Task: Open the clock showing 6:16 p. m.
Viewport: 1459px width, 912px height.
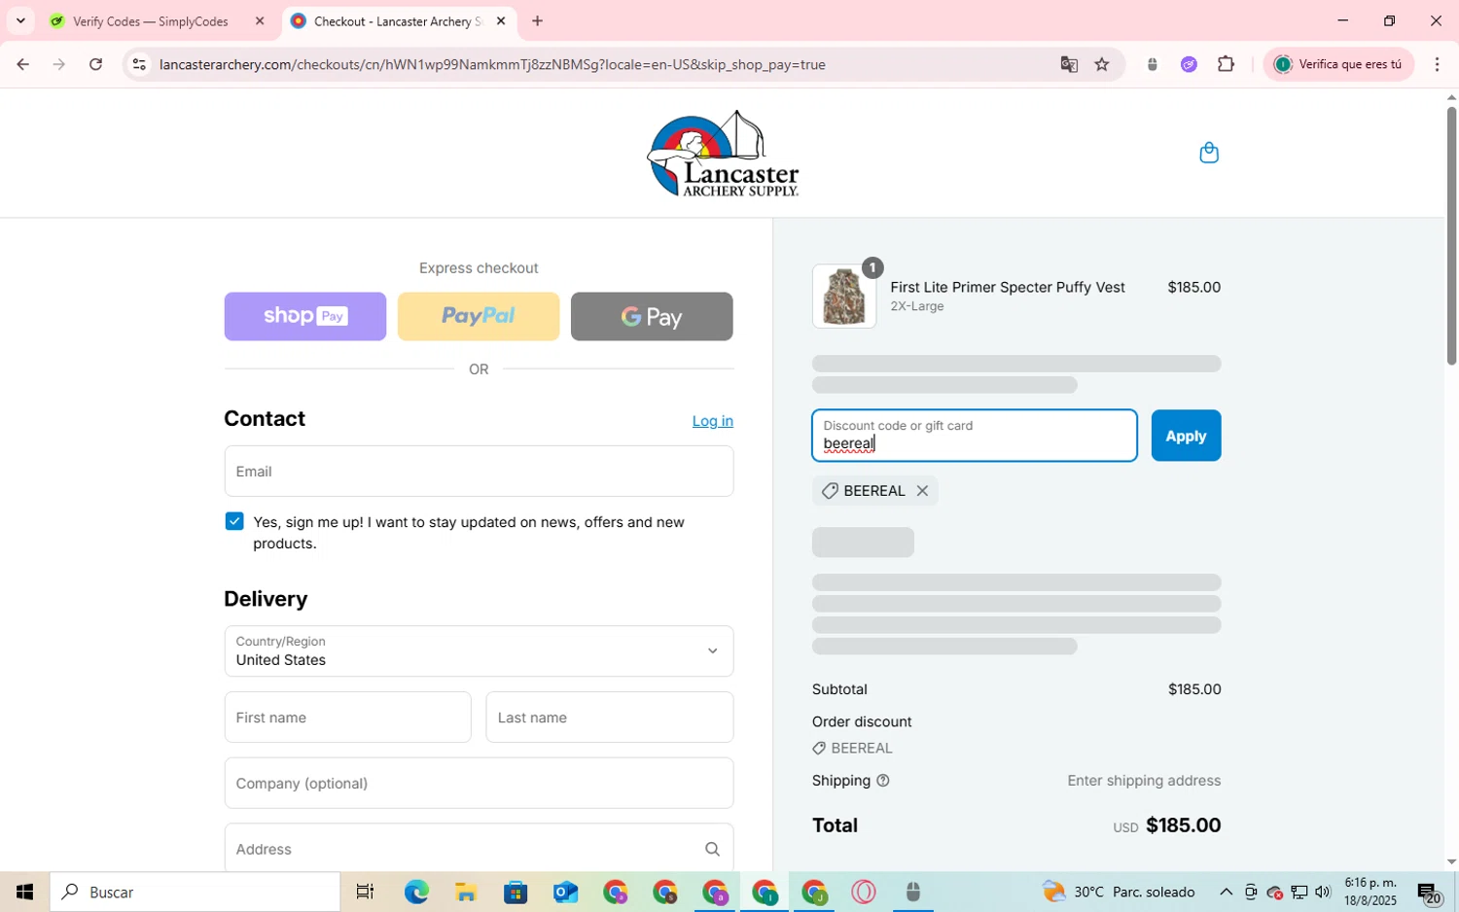Action: tap(1370, 892)
